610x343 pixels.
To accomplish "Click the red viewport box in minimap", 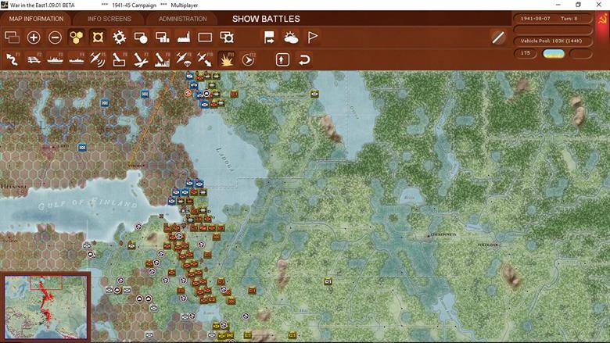I will pyautogui.click(x=47, y=282).
